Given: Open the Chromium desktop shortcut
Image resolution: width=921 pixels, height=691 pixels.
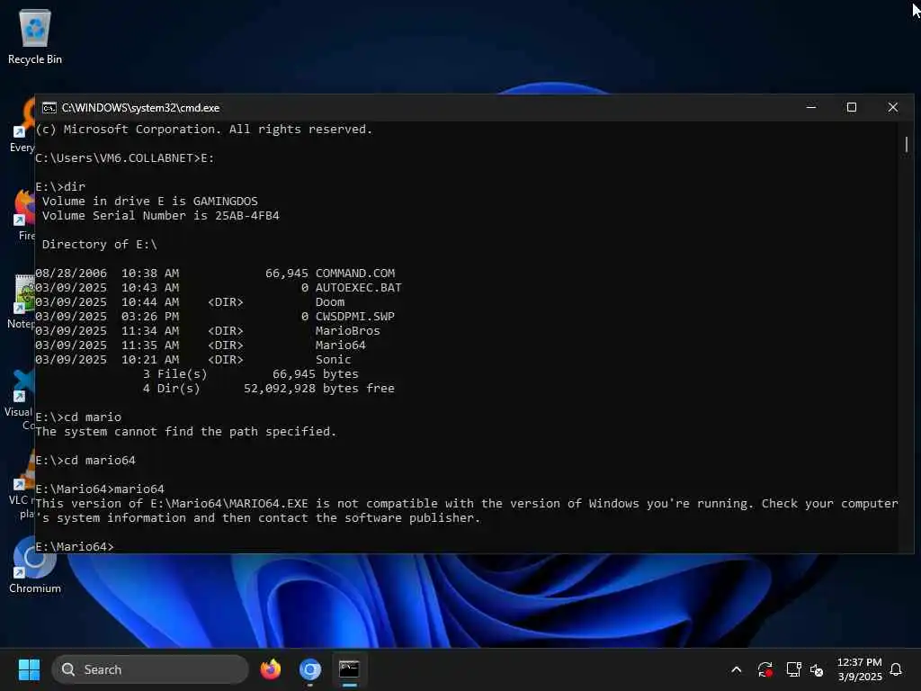Looking at the screenshot, I should [34, 565].
